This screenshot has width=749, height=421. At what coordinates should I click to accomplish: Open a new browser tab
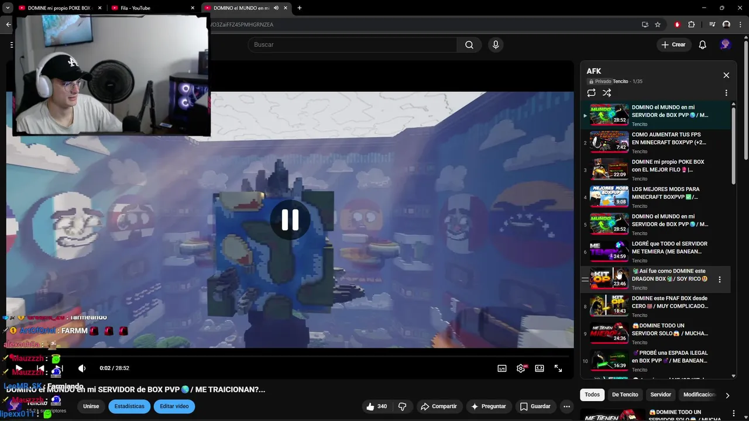coord(299,8)
